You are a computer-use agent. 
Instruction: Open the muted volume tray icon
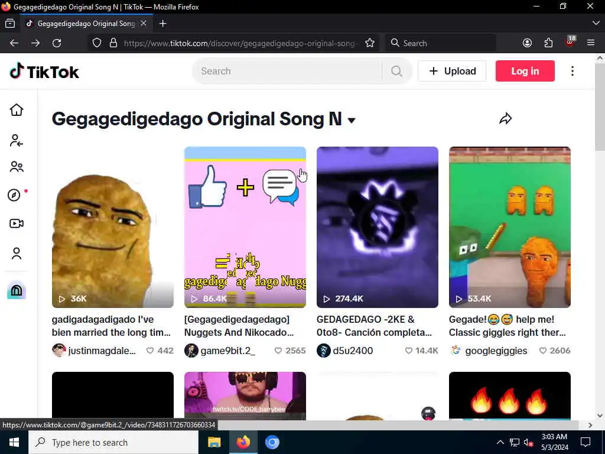click(528, 442)
